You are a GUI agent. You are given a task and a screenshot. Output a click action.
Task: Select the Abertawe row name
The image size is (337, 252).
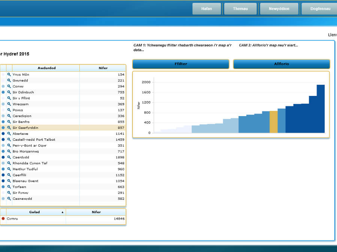(x=21, y=134)
